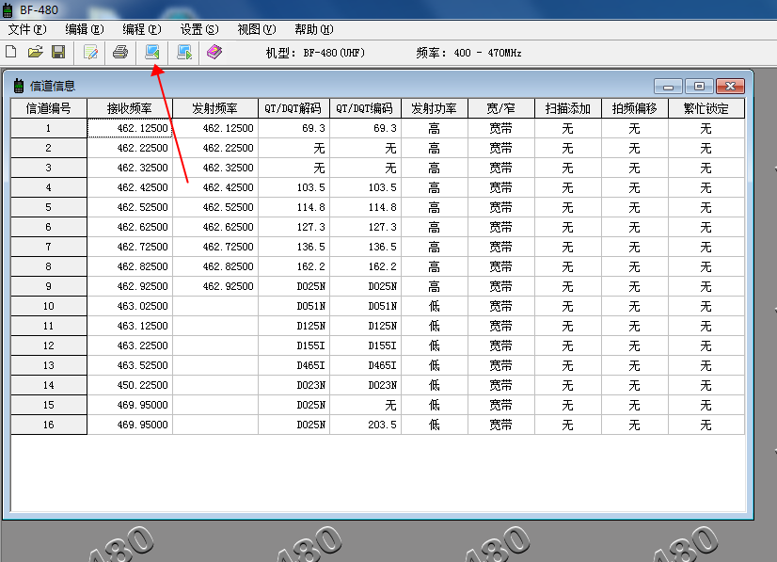Select channel row header 16
Image resolution: width=777 pixels, height=562 pixels.
coord(49,426)
